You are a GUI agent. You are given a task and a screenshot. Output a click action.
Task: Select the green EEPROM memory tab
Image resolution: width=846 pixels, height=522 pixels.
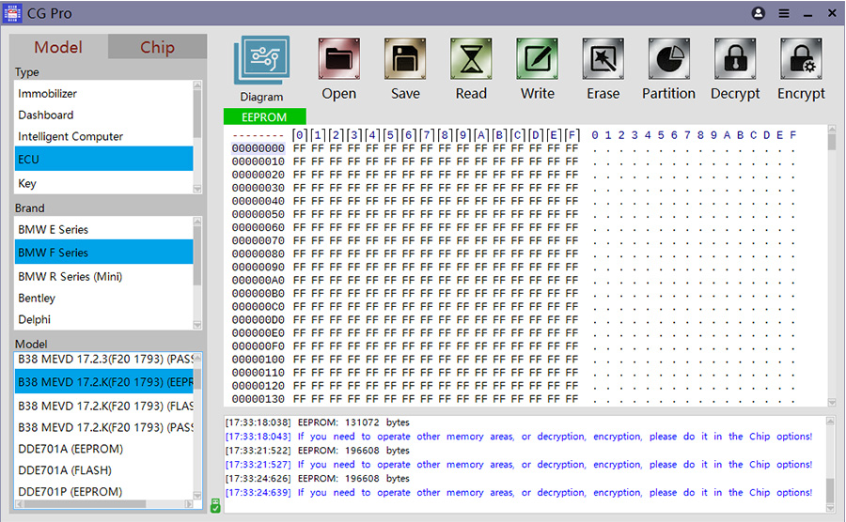pos(264,117)
